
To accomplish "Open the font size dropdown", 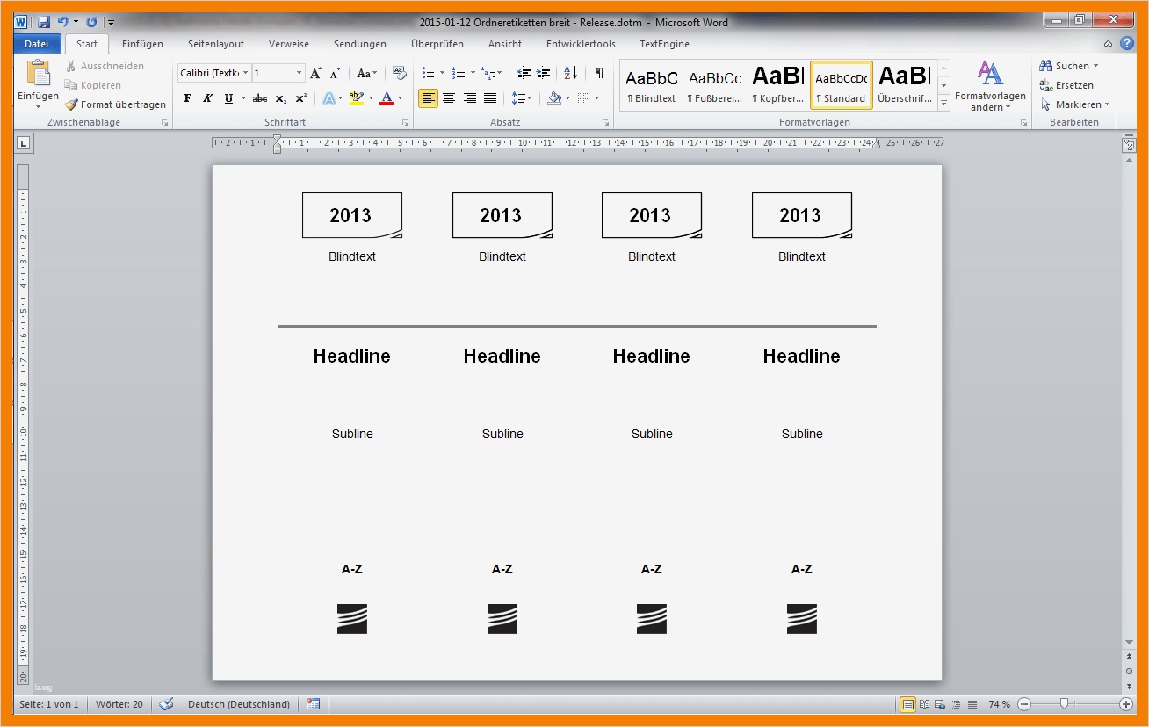I will point(297,72).
